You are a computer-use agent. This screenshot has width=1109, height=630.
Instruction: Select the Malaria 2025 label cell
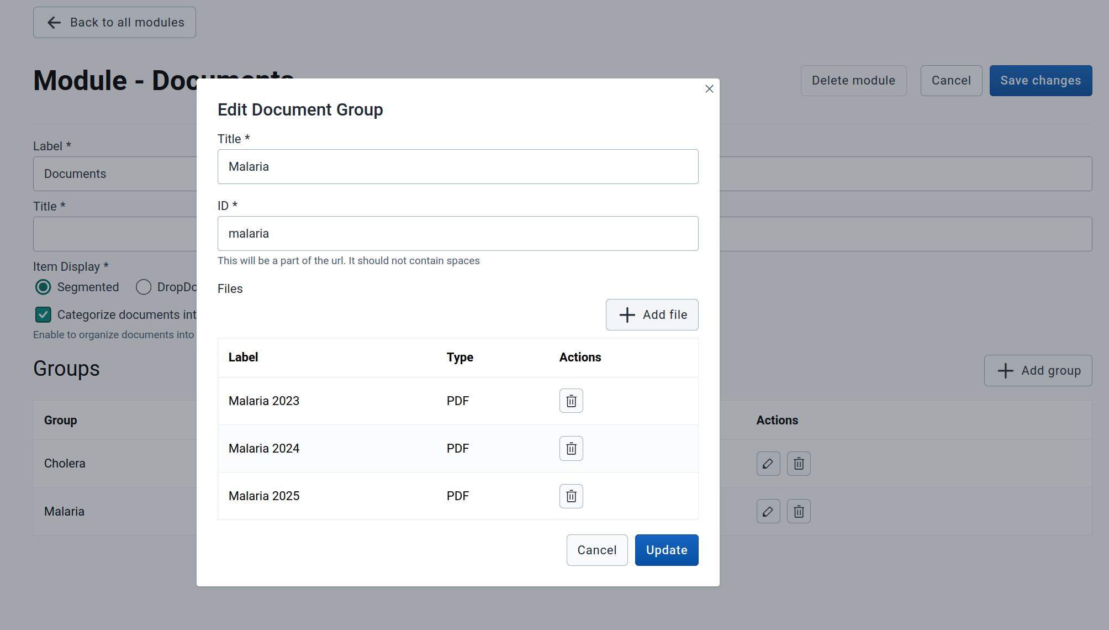tap(264, 496)
